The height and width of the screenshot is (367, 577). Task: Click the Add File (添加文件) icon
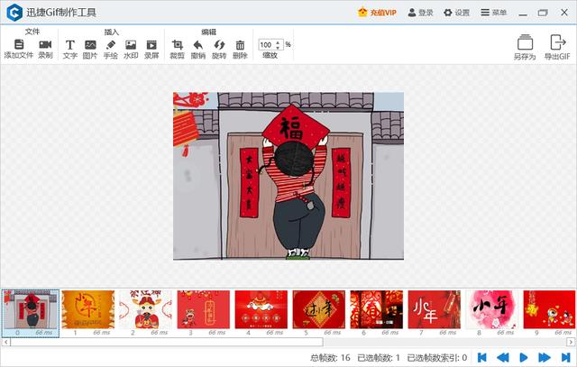click(18, 45)
